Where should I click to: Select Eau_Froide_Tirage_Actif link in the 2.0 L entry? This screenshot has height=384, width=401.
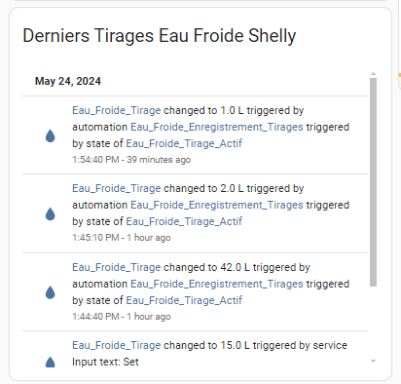pos(184,222)
